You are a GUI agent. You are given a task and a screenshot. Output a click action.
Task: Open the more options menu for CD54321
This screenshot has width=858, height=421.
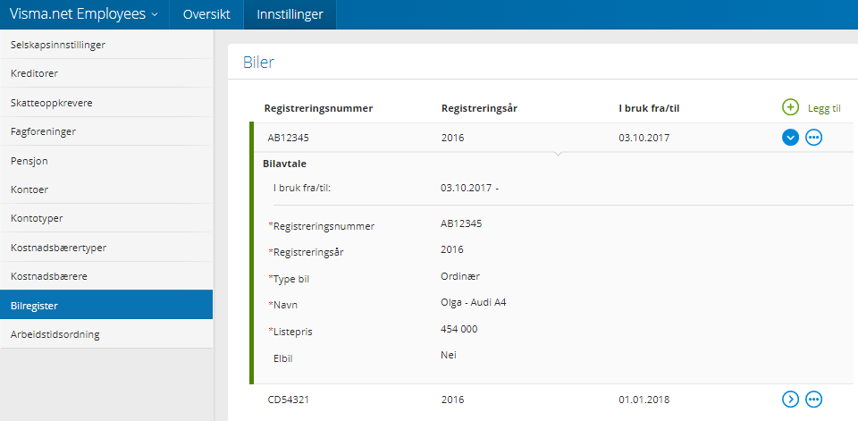(x=814, y=400)
